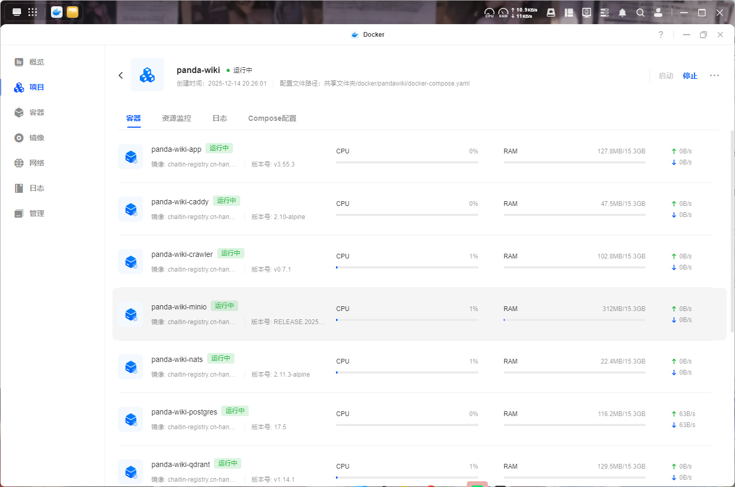Screen dimensions: 735x487
Task: Click the network speed indicator in top bar
Action: (524, 13)
